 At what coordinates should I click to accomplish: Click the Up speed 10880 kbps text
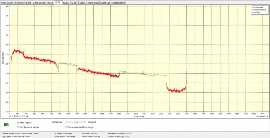click(x=63, y=134)
